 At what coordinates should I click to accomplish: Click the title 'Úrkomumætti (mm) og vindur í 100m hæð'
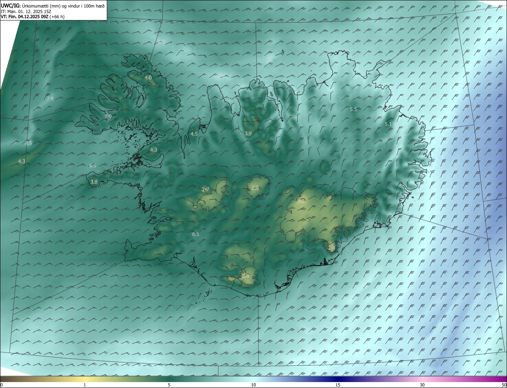63,6
